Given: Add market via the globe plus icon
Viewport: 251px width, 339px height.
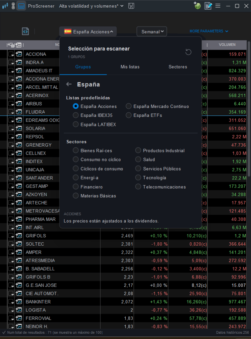Looking at the screenshot, I should pos(197,6).
